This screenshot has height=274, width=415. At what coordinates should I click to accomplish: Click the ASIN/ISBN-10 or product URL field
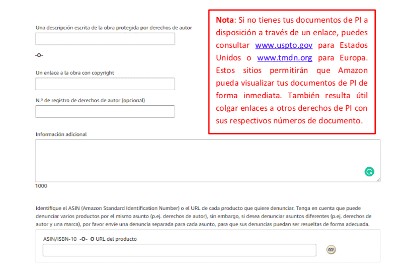180,250
